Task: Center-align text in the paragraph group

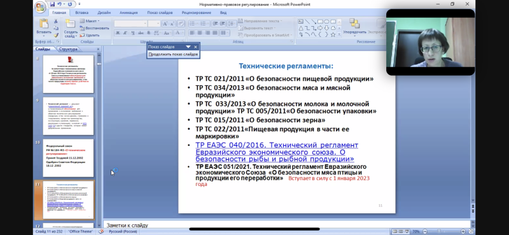Action: point(200,33)
